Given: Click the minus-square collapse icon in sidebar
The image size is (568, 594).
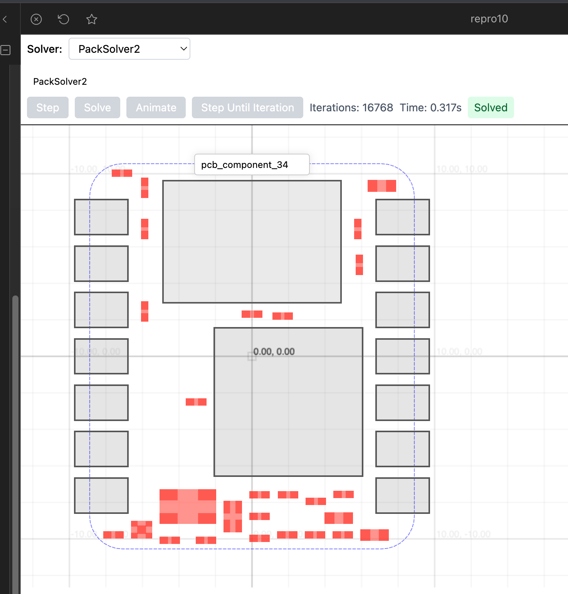Looking at the screenshot, I should [x=6, y=50].
